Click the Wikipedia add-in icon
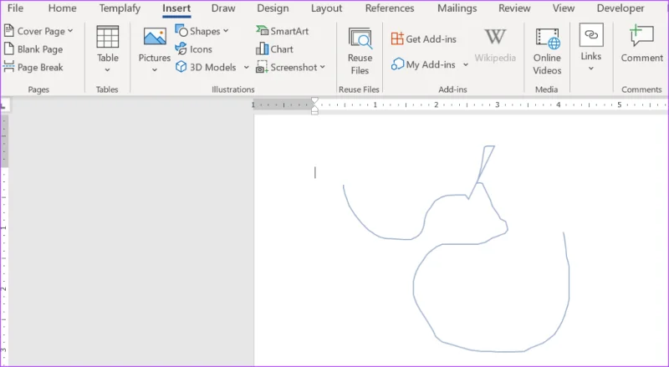 coord(495,37)
